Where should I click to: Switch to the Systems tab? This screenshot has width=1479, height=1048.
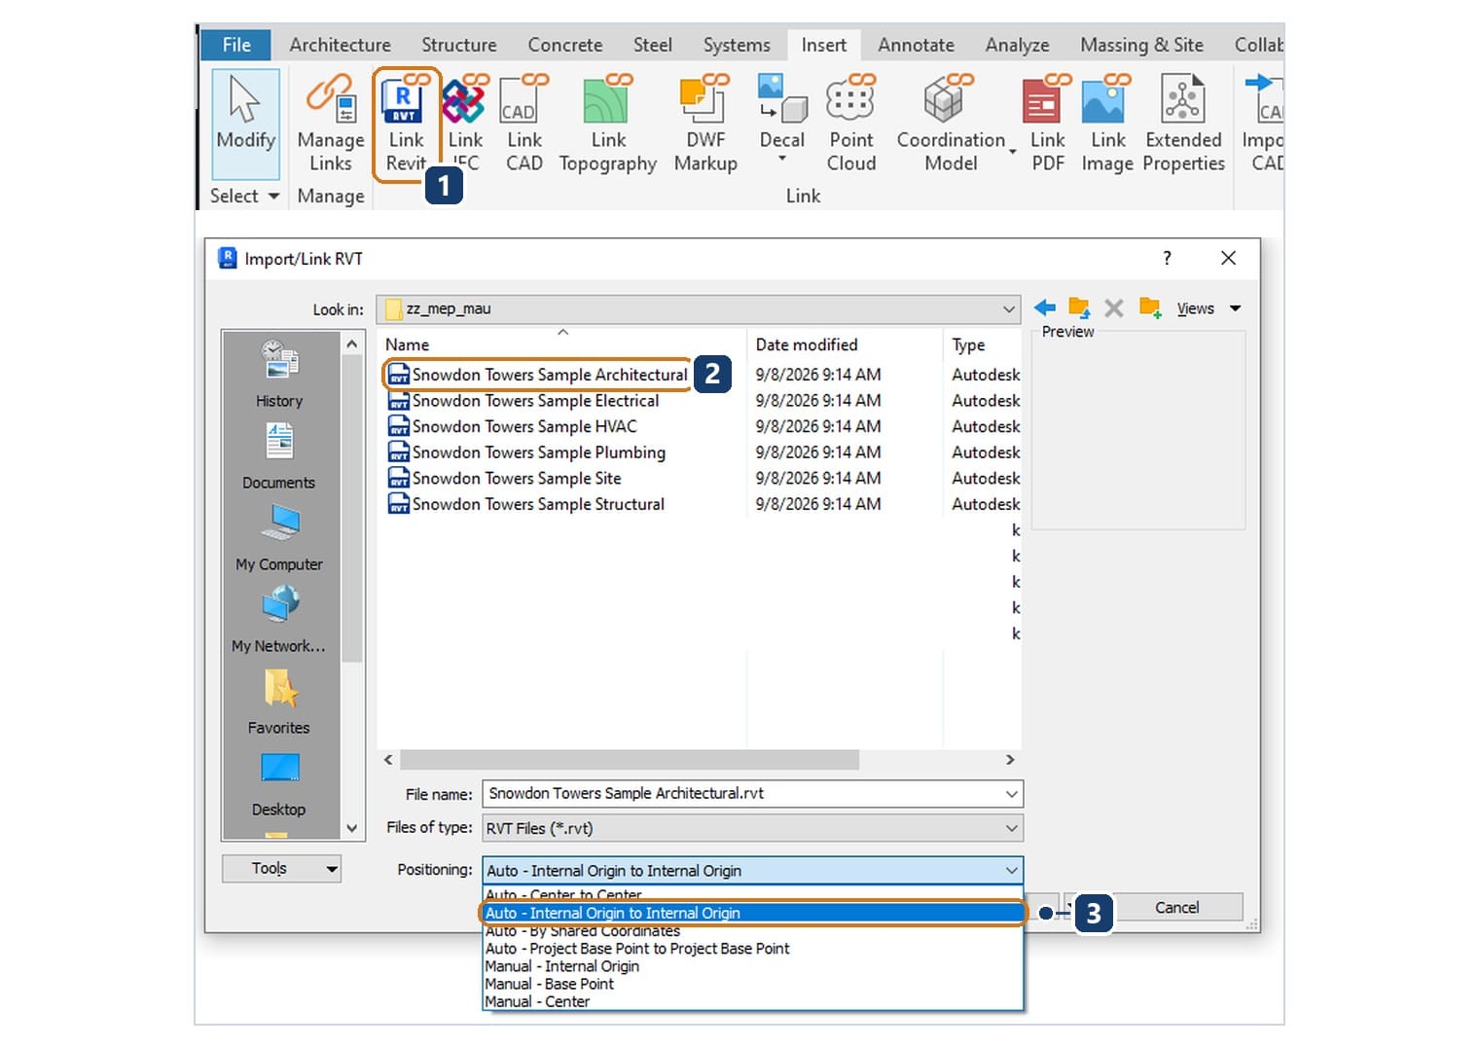[737, 45]
